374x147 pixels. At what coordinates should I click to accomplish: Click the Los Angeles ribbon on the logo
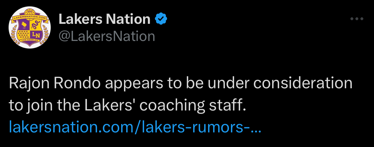30,41
